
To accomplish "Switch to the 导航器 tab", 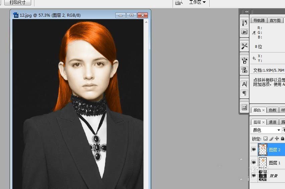I will click(259, 20).
